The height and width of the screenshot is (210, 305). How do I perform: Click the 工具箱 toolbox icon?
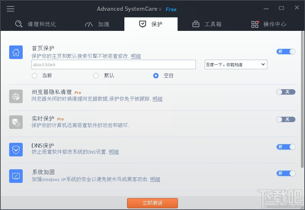[x=196, y=24]
